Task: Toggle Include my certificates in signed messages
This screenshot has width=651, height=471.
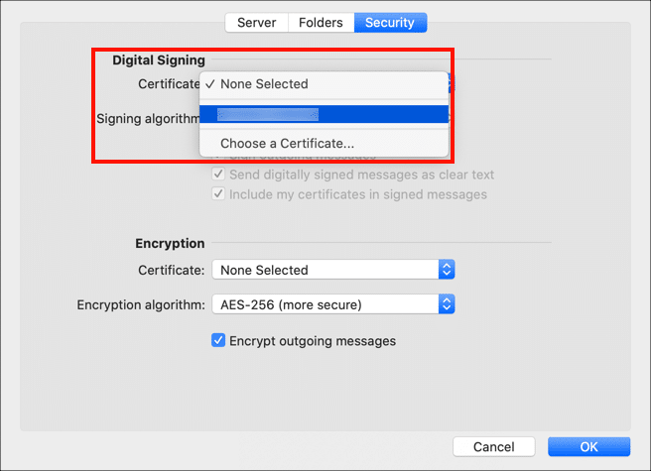Action: pyautogui.click(x=218, y=194)
